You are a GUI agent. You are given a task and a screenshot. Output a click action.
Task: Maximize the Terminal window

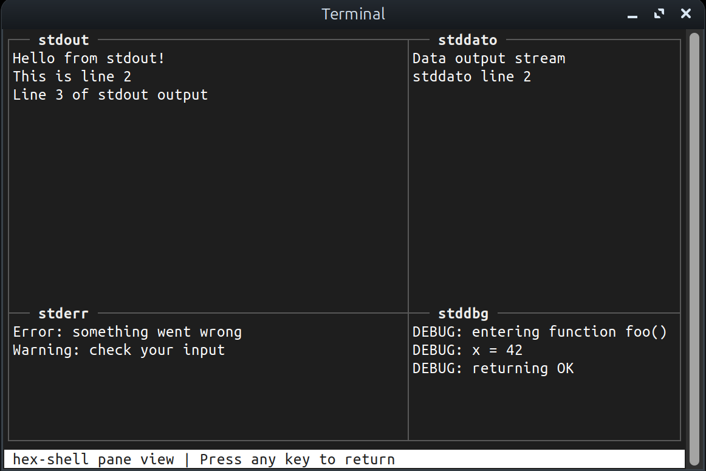pyautogui.click(x=659, y=14)
